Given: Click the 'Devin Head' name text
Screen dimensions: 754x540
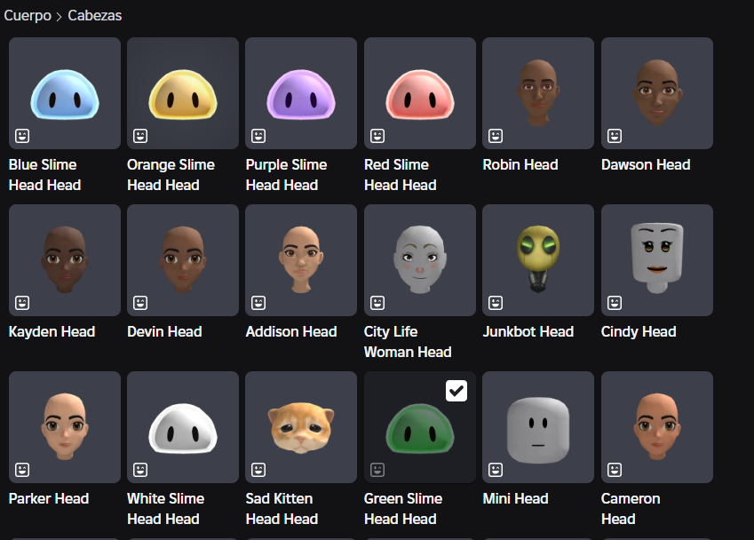Looking at the screenshot, I should [x=164, y=331].
